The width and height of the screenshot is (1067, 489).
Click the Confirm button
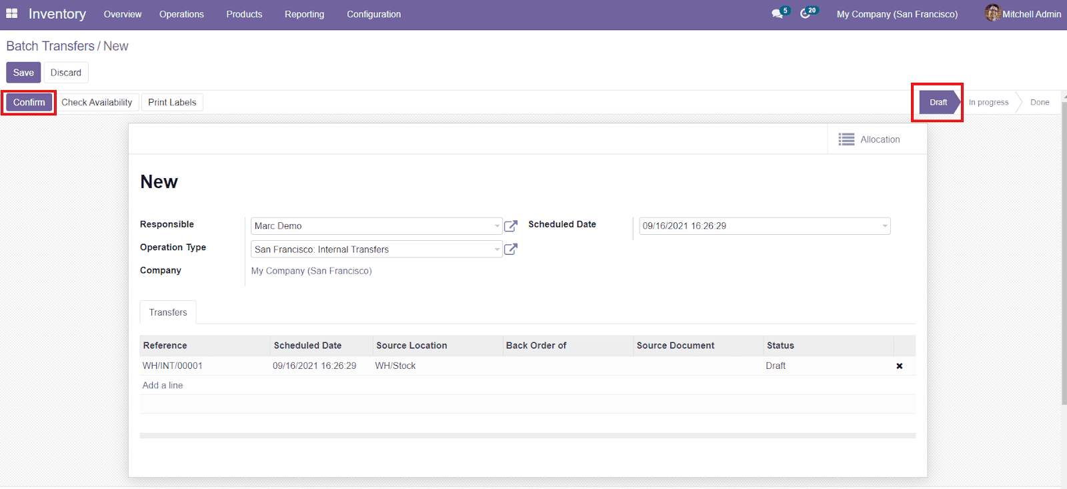(29, 102)
